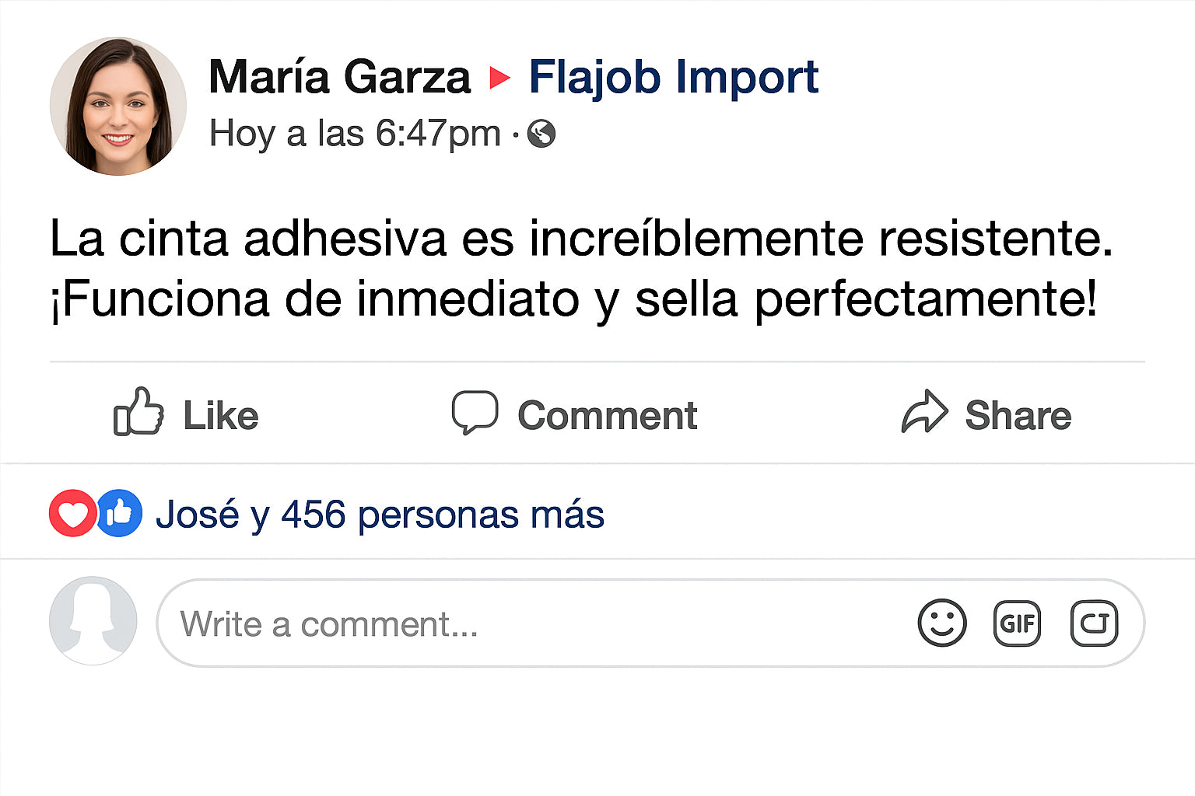Click the red arrow beside María Garza
The image size is (1195, 796).
click(499, 78)
